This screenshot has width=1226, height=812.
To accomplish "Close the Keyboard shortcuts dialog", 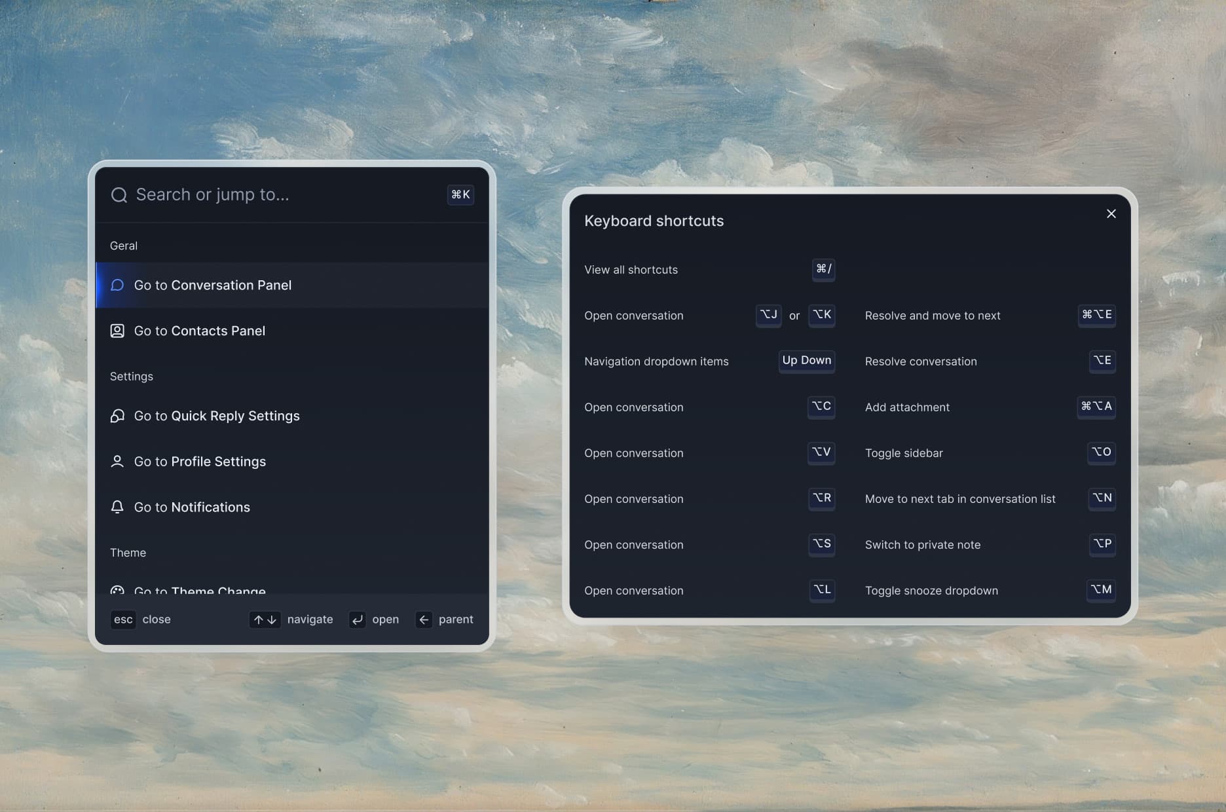I will pyautogui.click(x=1111, y=213).
